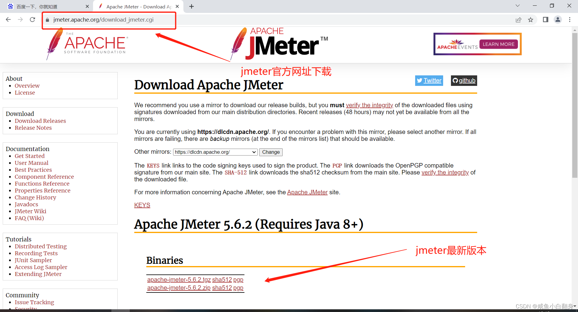Screen dimensions: 578x312
Task: Open the Other mirrors dropdown
Action: (x=215, y=152)
